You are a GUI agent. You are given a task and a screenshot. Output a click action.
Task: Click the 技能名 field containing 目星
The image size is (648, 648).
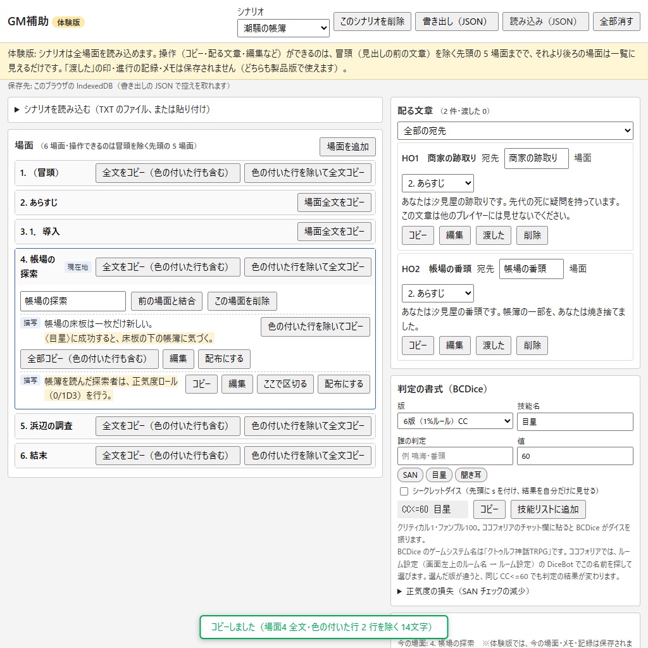point(575,421)
